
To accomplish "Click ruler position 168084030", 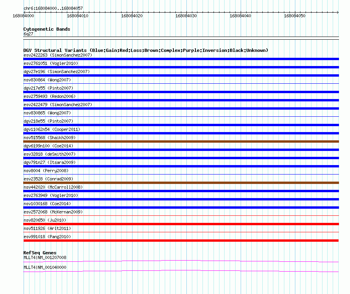I will pos(186,16).
